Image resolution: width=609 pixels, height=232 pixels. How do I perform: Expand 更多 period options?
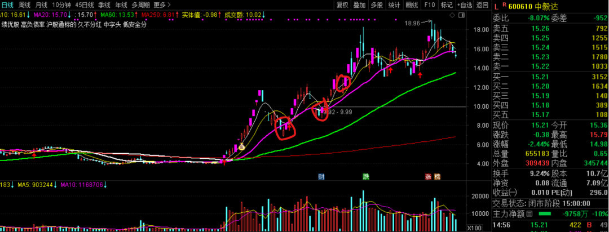pos(162,5)
